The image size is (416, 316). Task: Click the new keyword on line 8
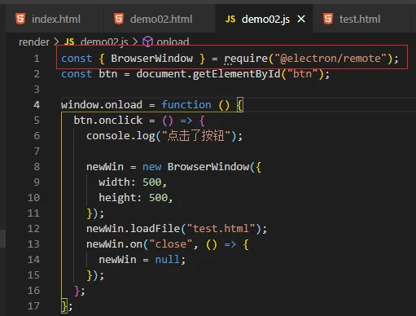[151, 167]
